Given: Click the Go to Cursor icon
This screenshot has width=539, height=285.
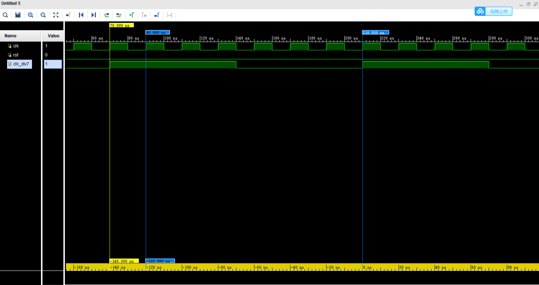Looking at the screenshot, I should click(68, 15).
